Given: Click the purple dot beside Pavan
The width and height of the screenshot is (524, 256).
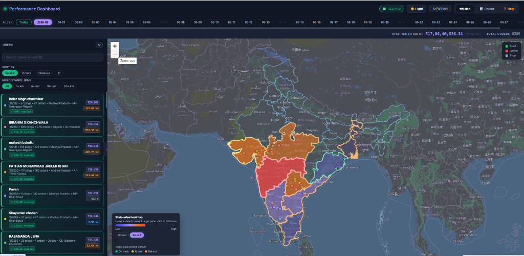Looking at the screenshot, I should click(x=5, y=196).
